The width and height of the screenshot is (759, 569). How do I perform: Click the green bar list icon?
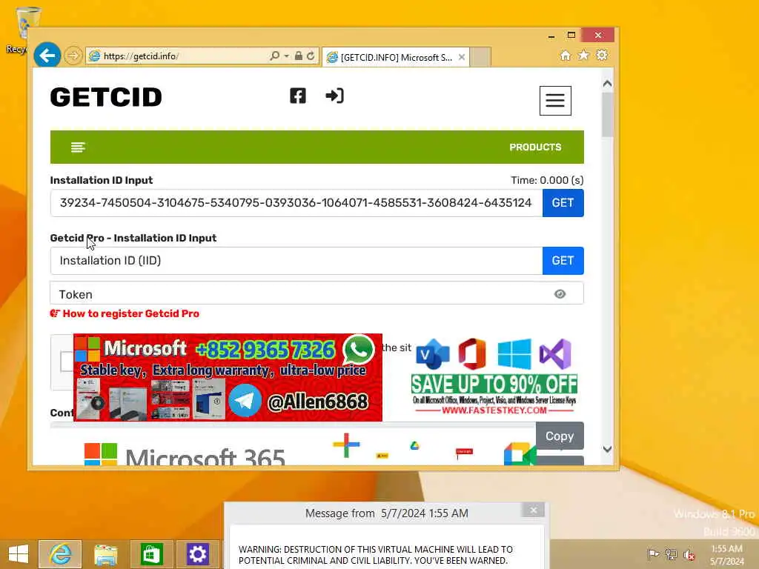(78, 147)
